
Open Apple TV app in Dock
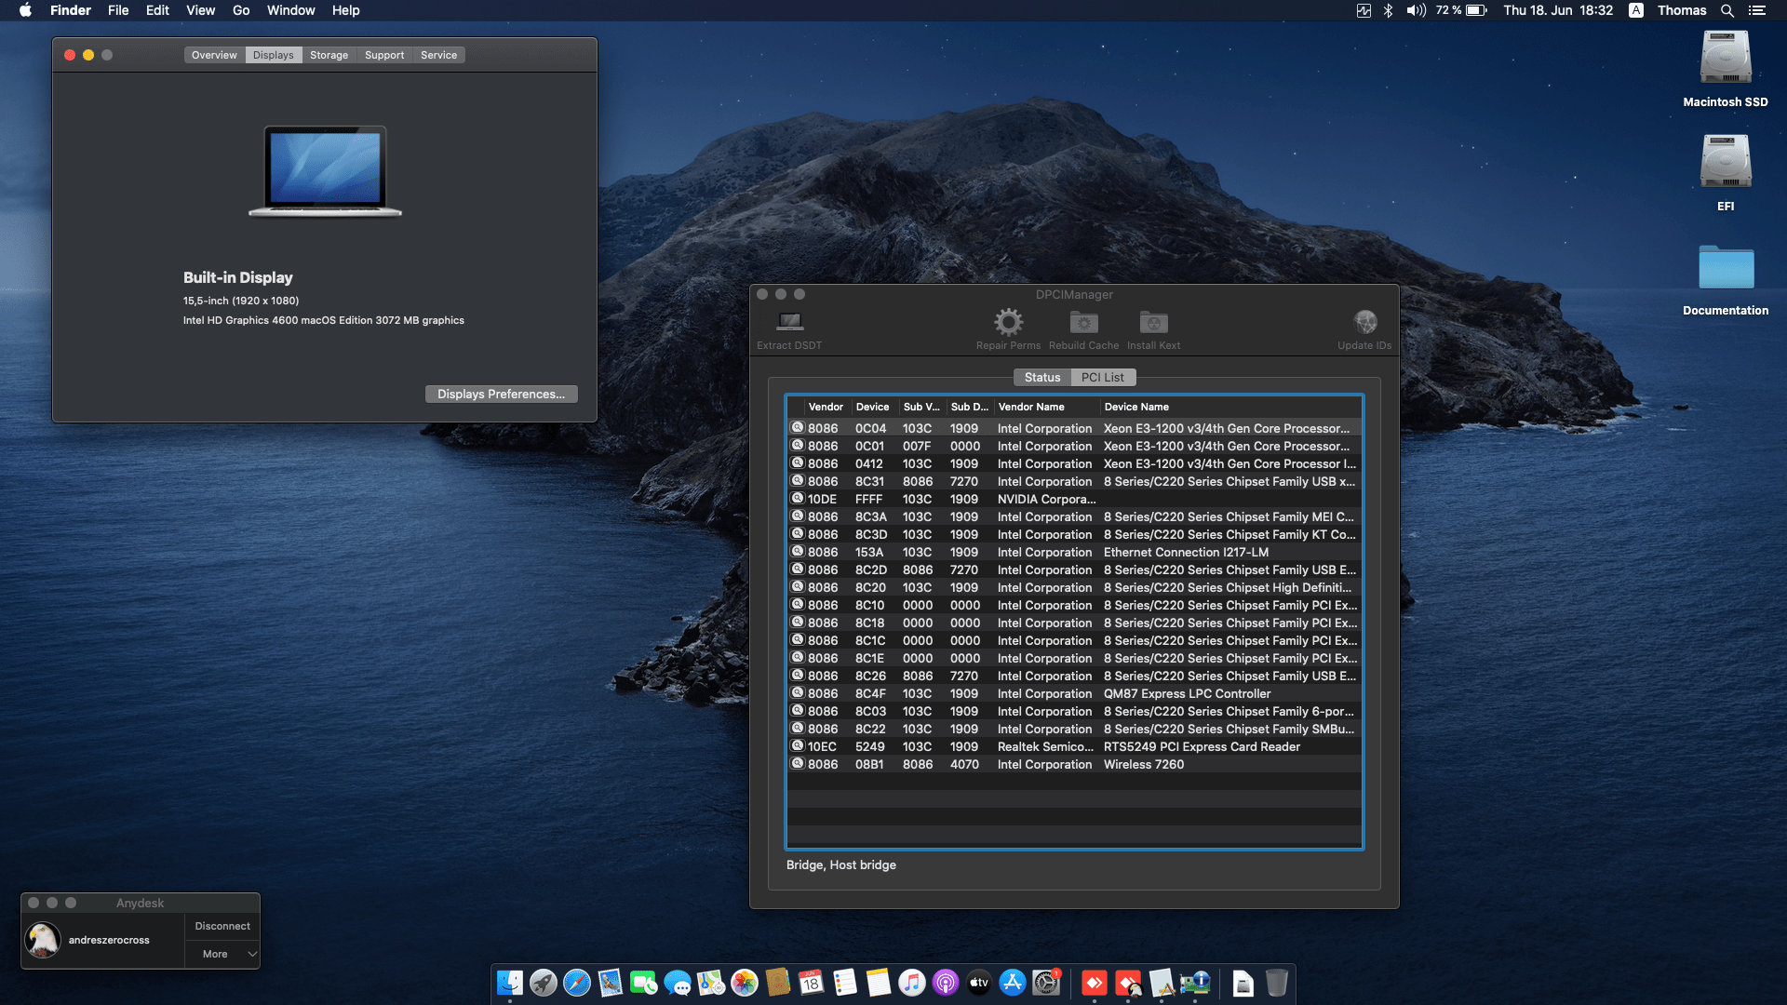[979, 983]
